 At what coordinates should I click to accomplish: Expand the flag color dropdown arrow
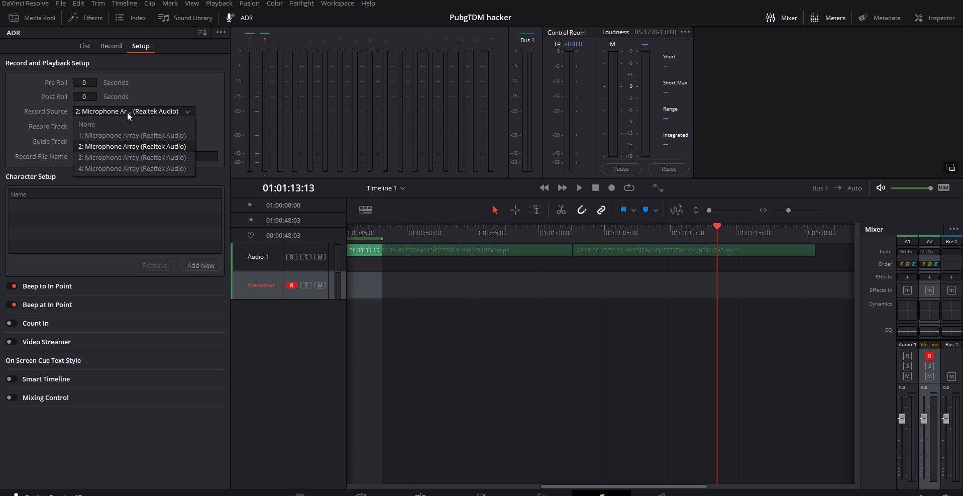coord(633,211)
